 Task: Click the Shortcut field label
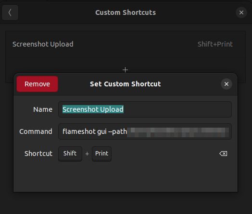coord(38,154)
